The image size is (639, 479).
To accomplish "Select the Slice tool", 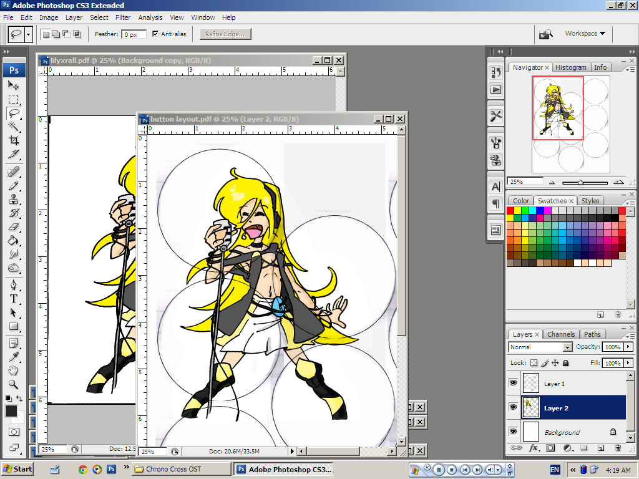I will point(14,155).
